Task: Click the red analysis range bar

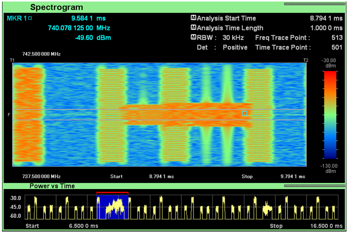Action: (x=113, y=193)
